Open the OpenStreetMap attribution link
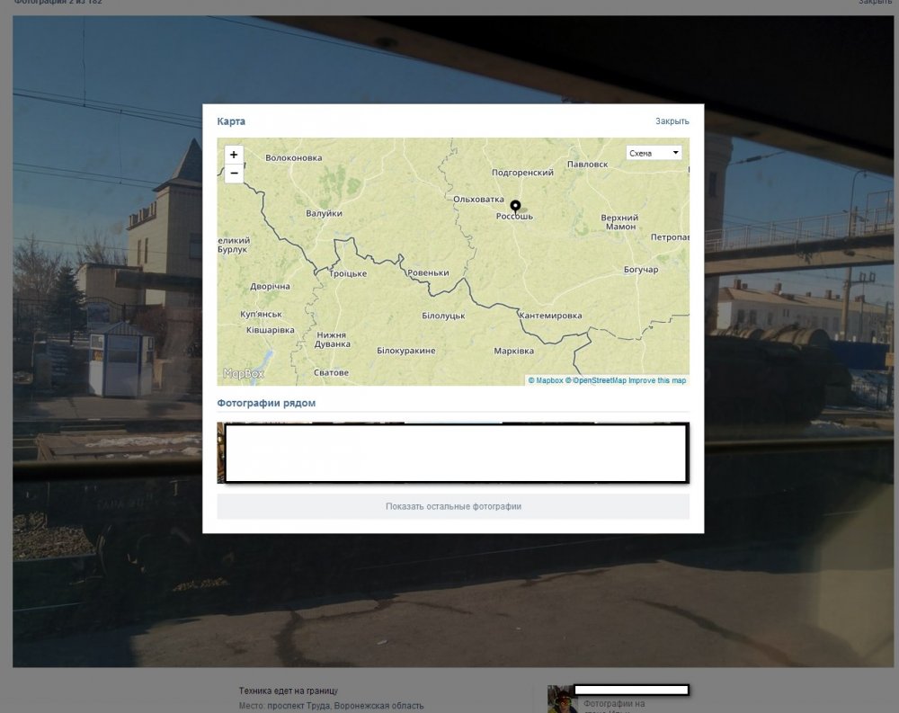Viewport: 899px width, 713px height. [598, 380]
